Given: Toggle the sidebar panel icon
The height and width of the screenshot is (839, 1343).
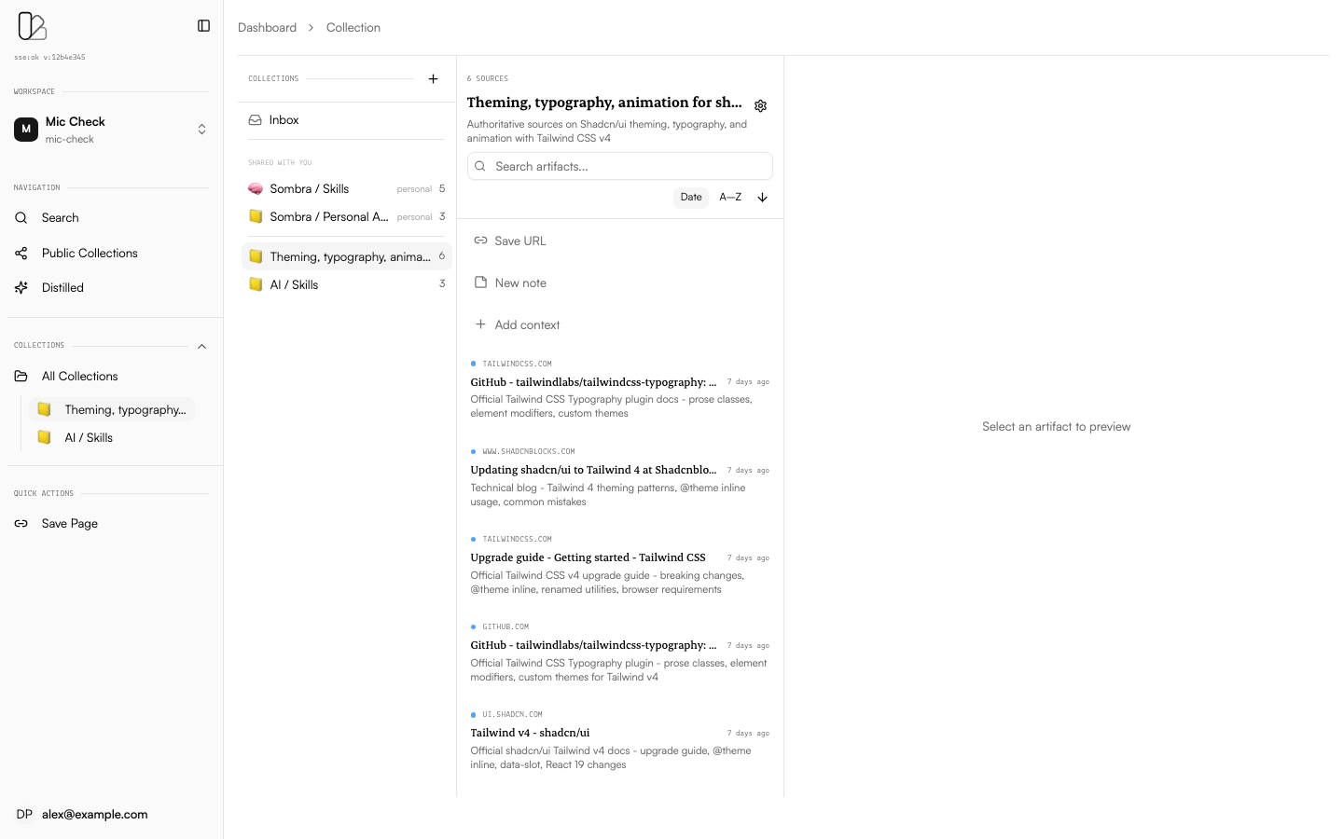Looking at the screenshot, I should (x=203, y=26).
